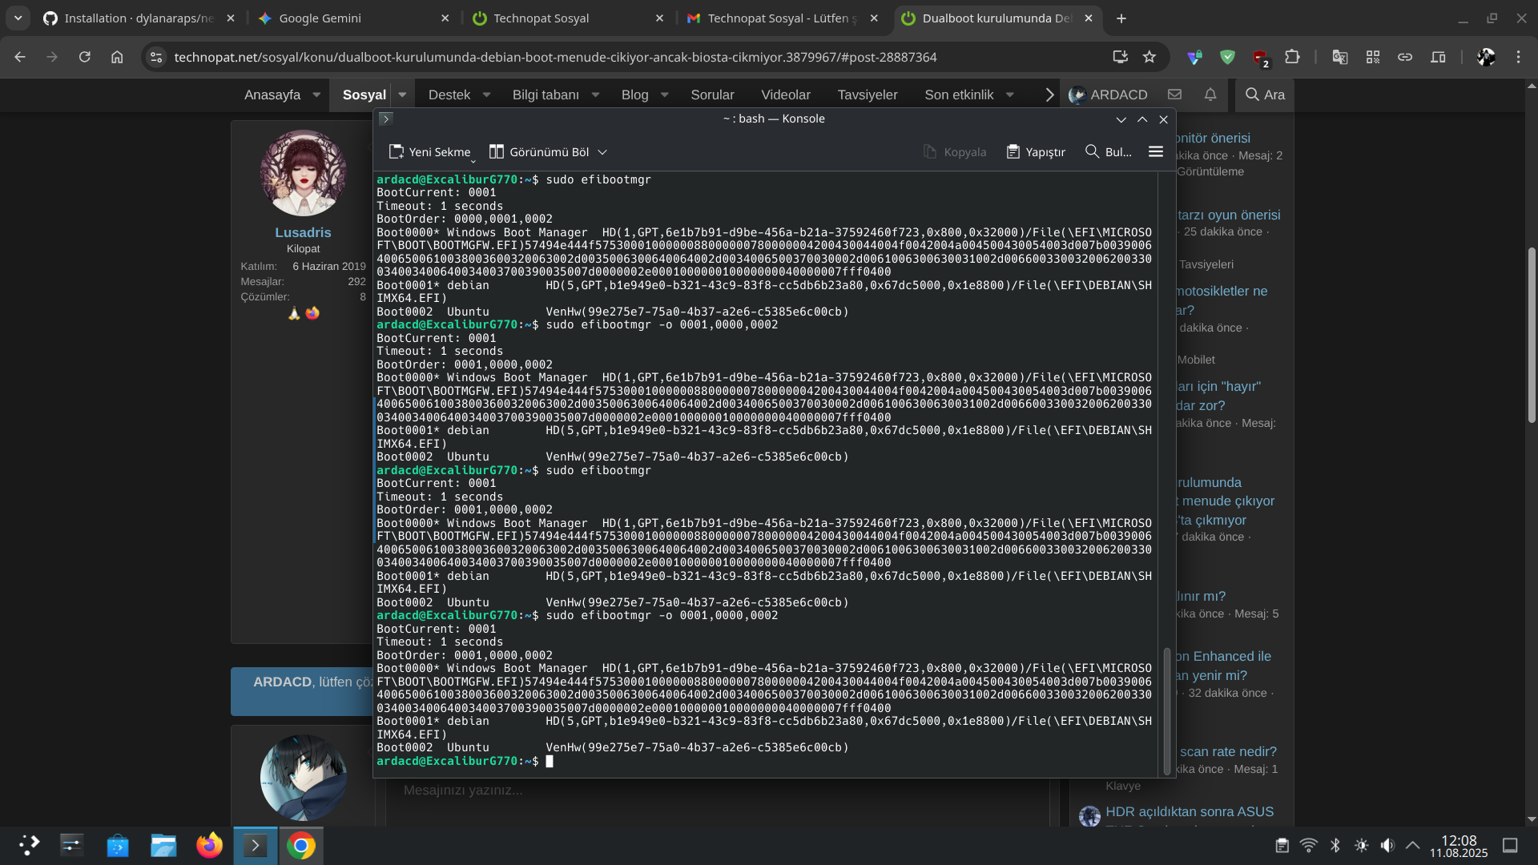The height and width of the screenshot is (865, 1538).
Task: Toggle Bluetooth tray icon
Action: (1335, 845)
